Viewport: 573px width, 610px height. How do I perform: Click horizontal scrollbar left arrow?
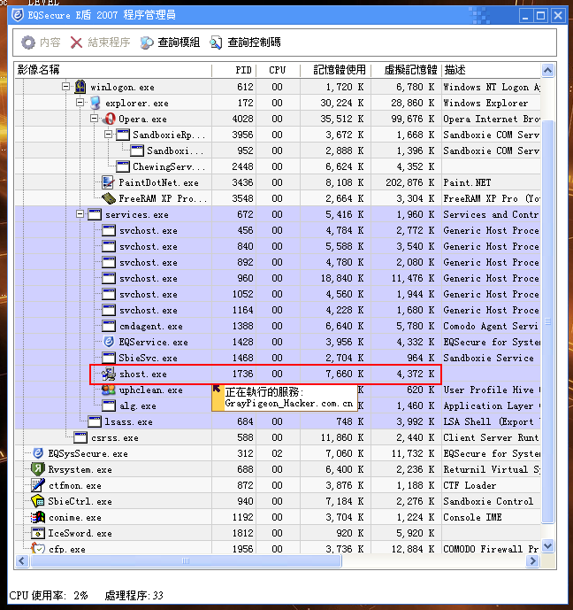(22, 561)
